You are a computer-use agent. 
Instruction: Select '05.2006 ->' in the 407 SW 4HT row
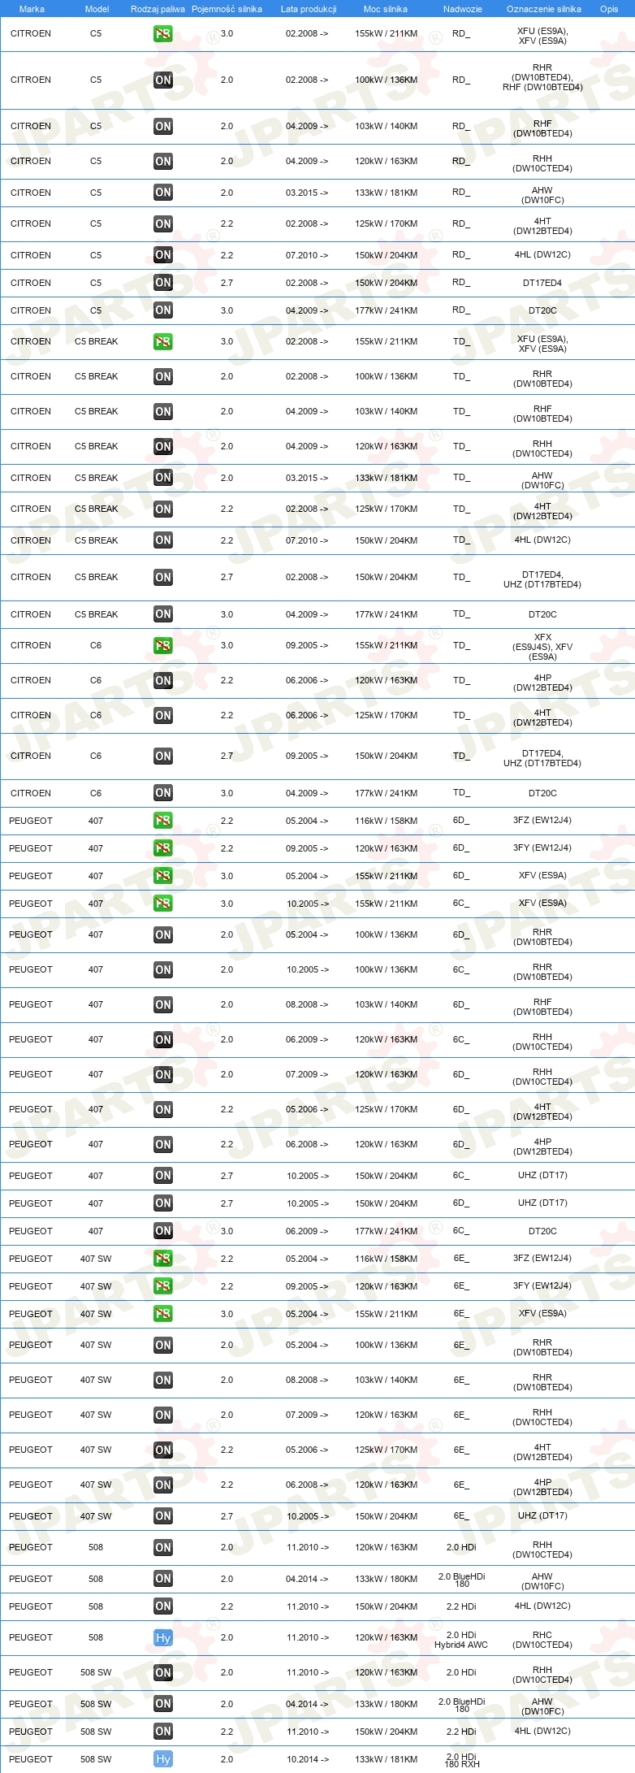[307, 1450]
